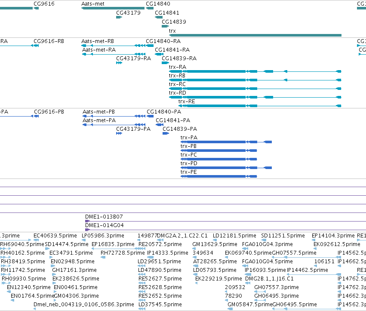Select the LD12181.5prime EST glyph
The height and width of the screenshot is (311, 366).
[215, 240]
